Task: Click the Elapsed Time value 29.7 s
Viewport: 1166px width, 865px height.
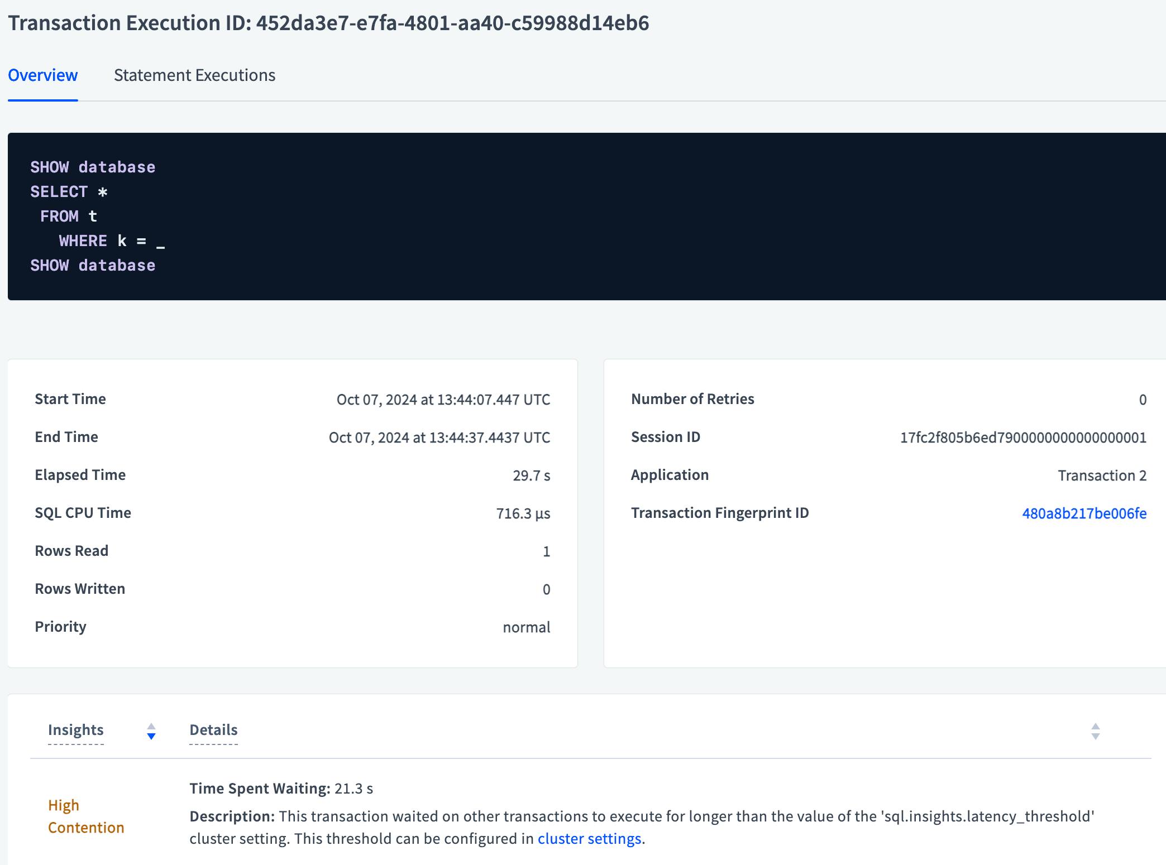Action: [531, 475]
